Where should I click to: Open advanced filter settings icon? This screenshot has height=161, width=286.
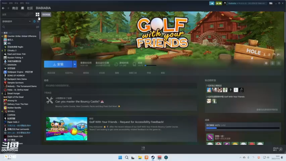click(38, 27)
